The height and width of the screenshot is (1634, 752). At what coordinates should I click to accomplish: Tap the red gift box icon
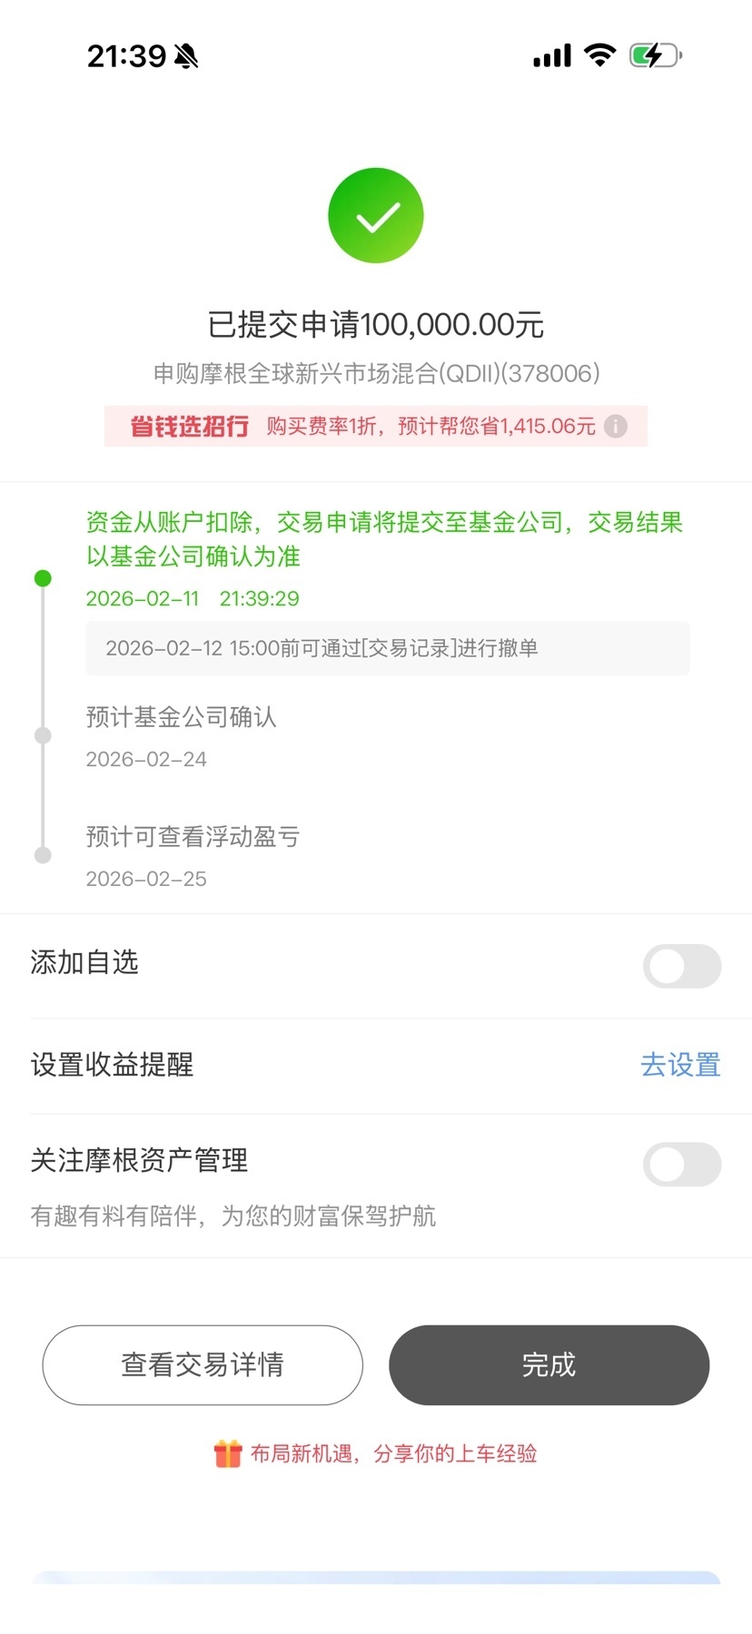click(228, 1453)
